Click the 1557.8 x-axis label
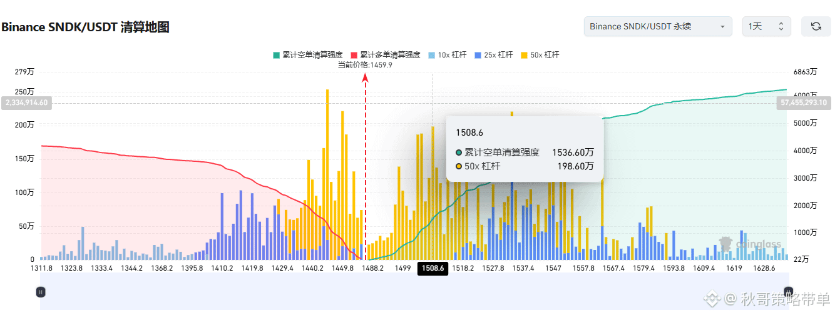This screenshot has height=315, width=835. tap(583, 268)
